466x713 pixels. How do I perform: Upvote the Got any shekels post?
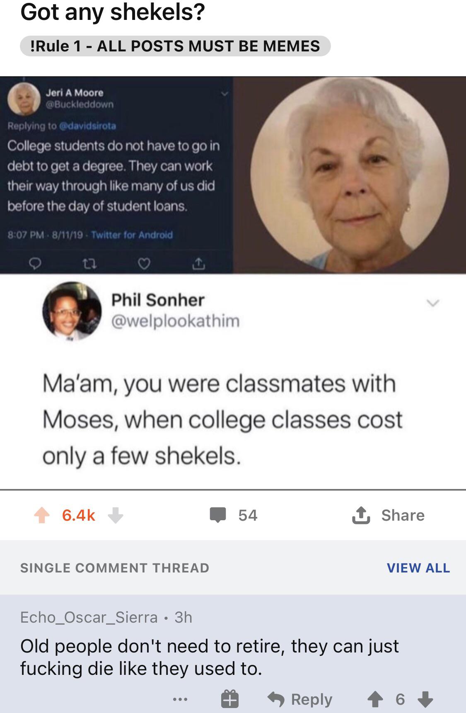coord(41,515)
